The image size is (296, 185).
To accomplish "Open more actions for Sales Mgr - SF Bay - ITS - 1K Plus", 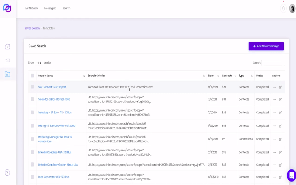I will pyautogui.click(x=275, y=113).
